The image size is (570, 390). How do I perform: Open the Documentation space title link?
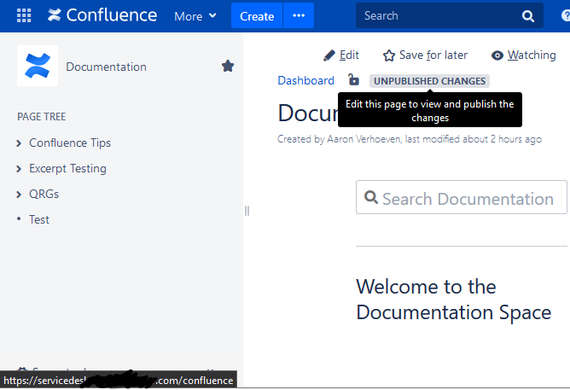point(106,67)
